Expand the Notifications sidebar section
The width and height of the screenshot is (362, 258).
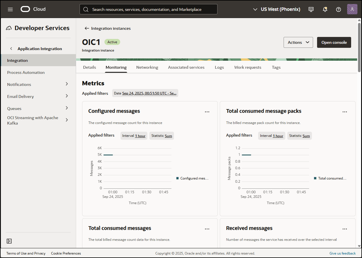[67, 84]
